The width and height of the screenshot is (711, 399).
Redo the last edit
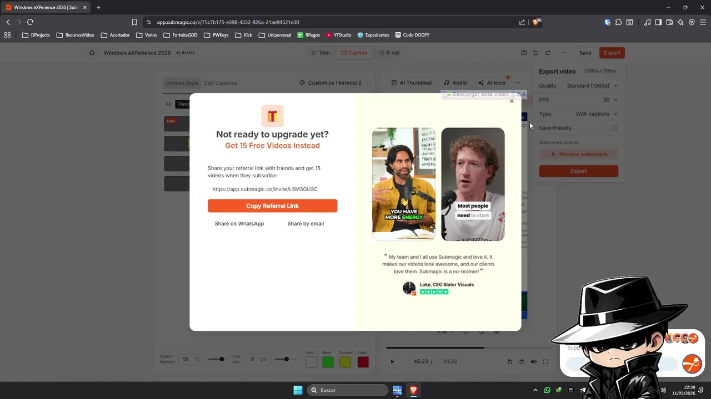548,53
